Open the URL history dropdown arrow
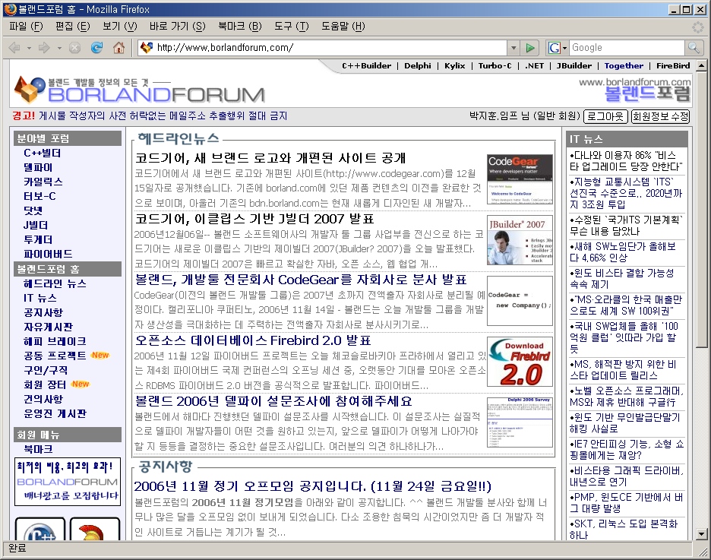711x560 pixels. 513,48
